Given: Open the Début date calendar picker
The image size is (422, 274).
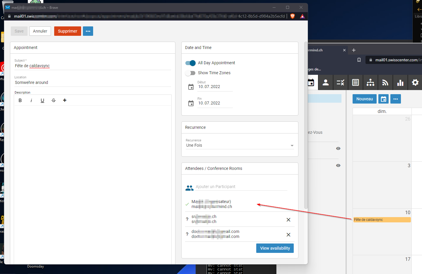Looking at the screenshot, I should click(x=191, y=87).
